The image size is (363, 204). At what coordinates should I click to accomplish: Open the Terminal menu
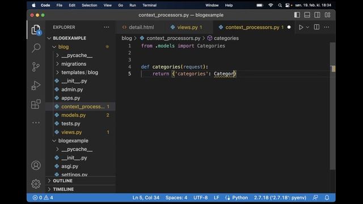[x=149, y=5]
